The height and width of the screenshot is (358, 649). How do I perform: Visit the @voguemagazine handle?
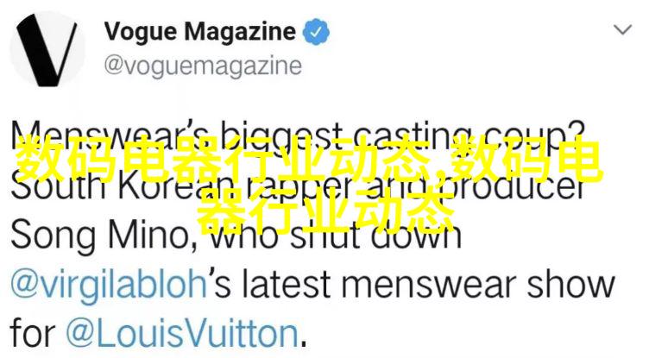tap(203, 66)
